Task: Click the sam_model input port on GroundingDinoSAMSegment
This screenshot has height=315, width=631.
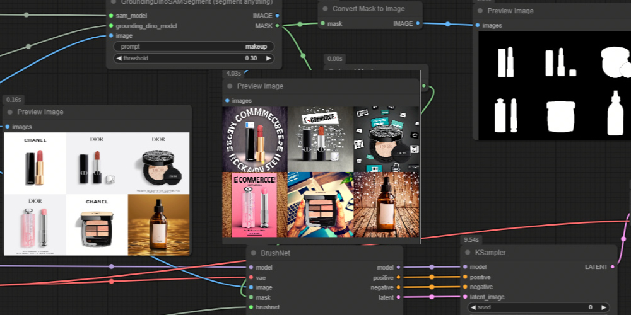Action: [111, 16]
